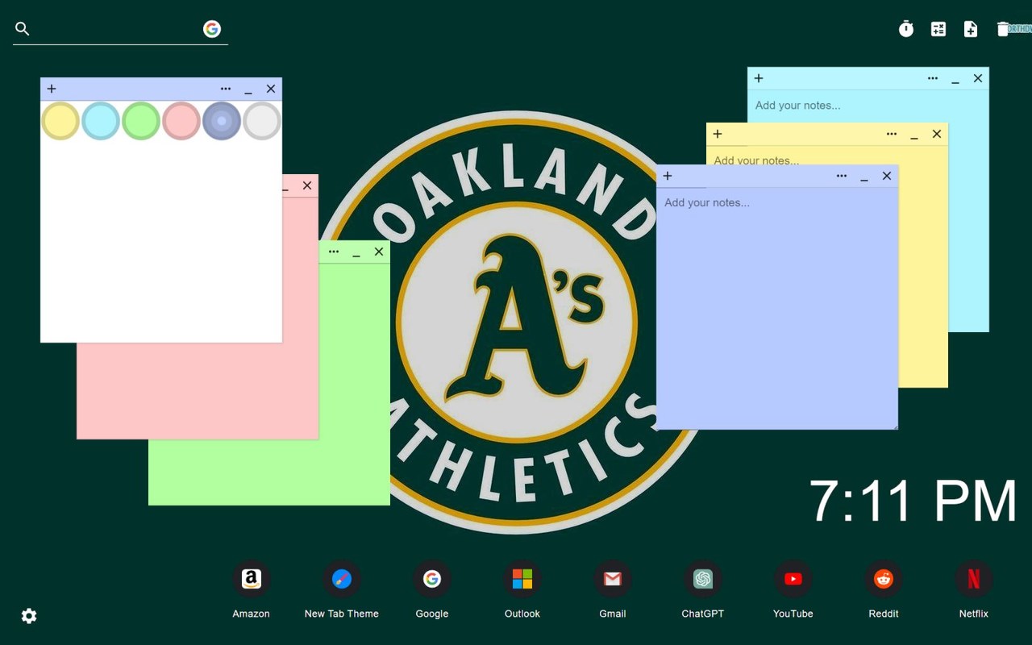The width and height of the screenshot is (1032, 645).
Task: Open three-dot menu on yellow note
Action: (892, 134)
